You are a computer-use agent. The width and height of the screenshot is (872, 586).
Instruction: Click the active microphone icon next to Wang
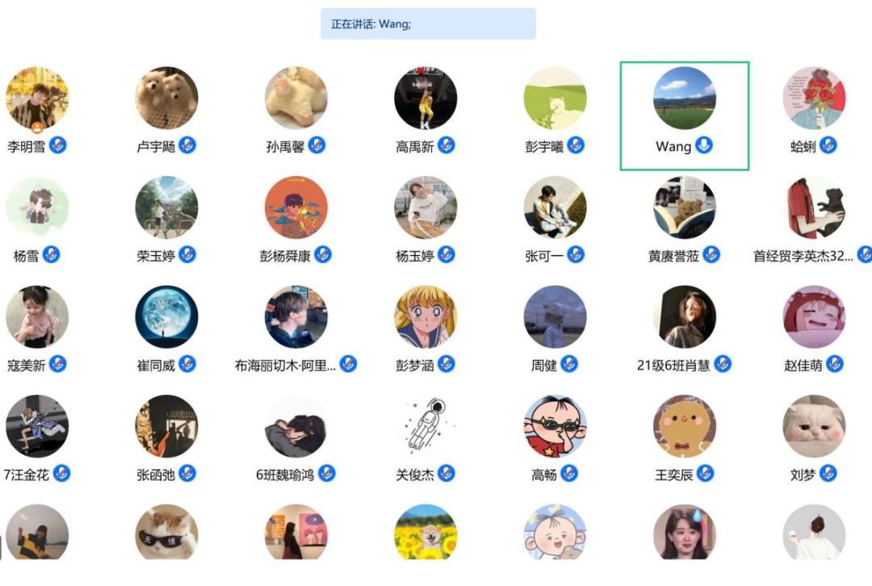pyautogui.click(x=704, y=145)
